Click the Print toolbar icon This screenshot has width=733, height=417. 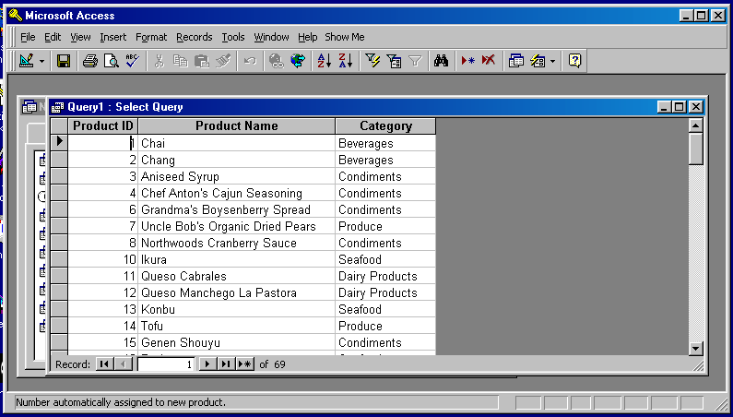click(x=89, y=61)
